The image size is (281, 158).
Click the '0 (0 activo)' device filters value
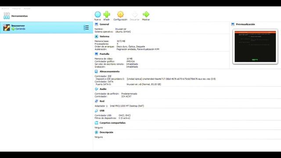coord(124,118)
